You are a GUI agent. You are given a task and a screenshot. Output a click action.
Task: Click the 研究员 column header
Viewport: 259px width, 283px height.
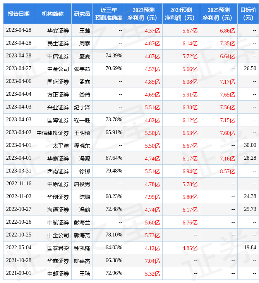pos(82,14)
